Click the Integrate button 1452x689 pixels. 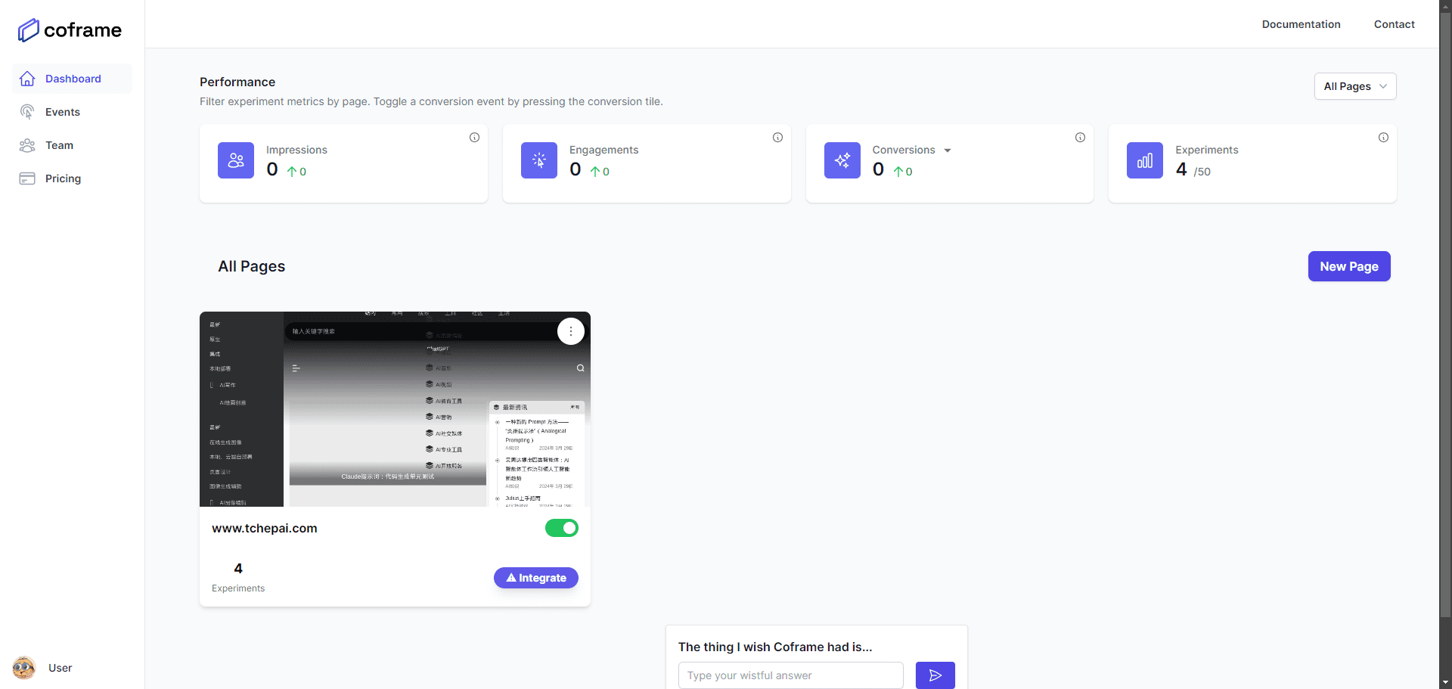(536, 578)
